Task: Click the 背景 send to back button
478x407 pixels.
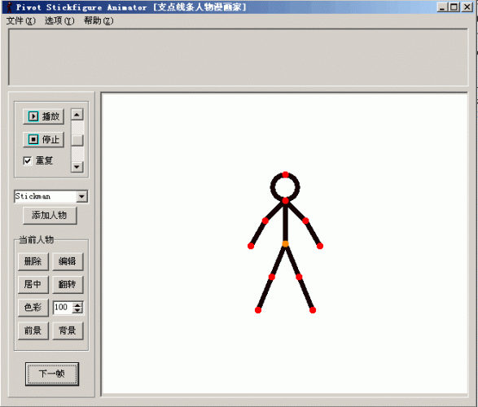Action: click(x=68, y=330)
